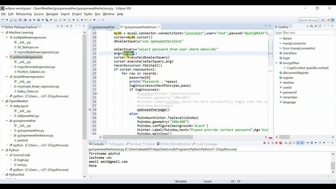Click the Debug bug toolbar icon
Image resolution: width=336 pixels, height=189 pixels.
click(x=30, y=20)
